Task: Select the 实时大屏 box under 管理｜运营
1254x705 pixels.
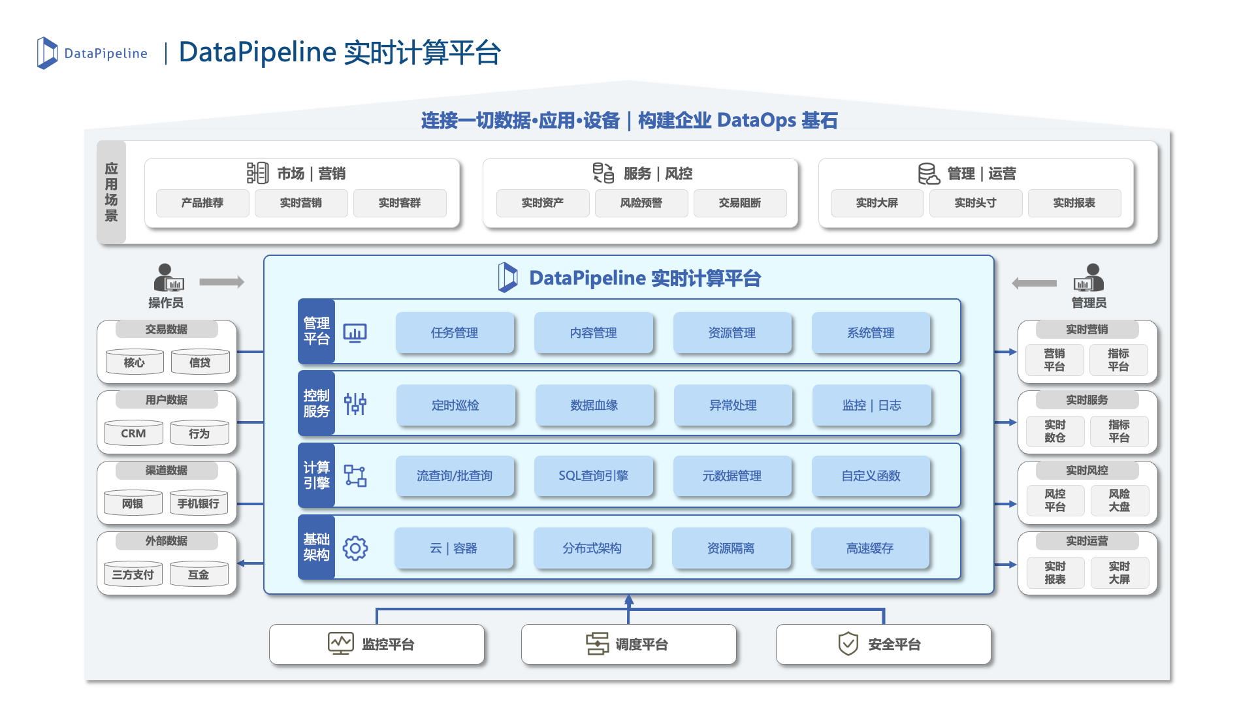Action: [x=876, y=203]
